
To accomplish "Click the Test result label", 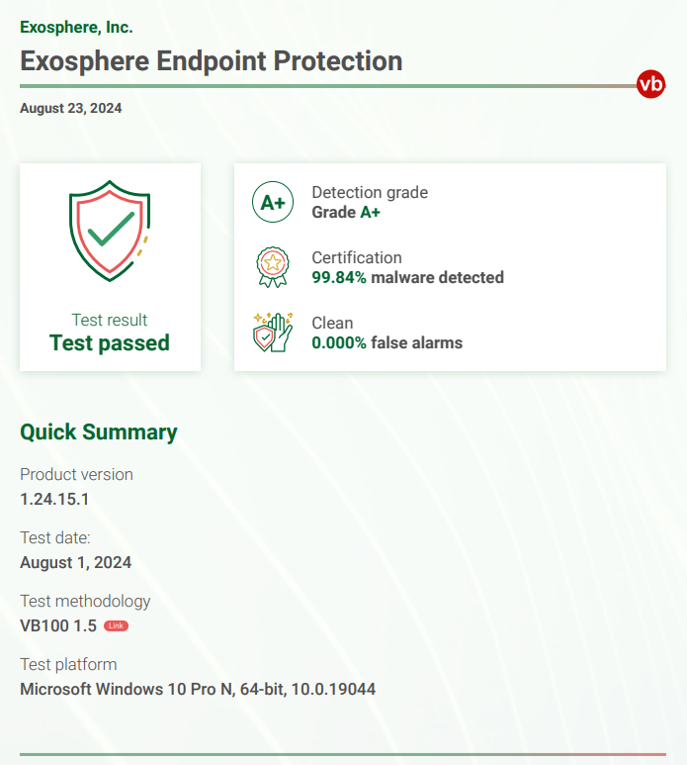I will 110,320.
